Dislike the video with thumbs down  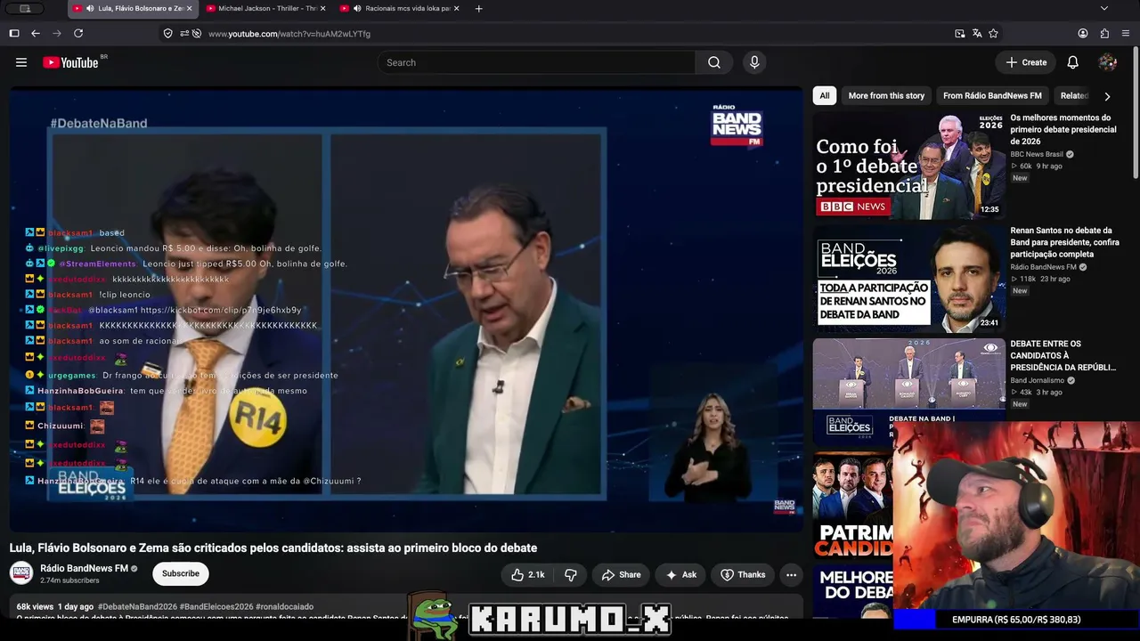tap(571, 575)
